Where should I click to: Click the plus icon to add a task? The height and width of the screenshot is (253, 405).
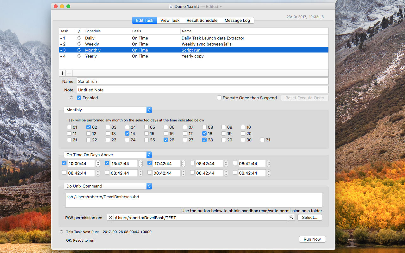pyautogui.click(x=62, y=73)
